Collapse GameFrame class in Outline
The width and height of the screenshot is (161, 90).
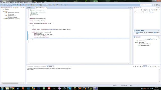pyautogui.click(x=135, y=42)
